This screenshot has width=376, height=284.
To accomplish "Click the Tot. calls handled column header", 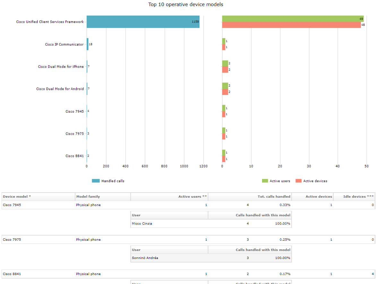I will [x=274, y=196].
